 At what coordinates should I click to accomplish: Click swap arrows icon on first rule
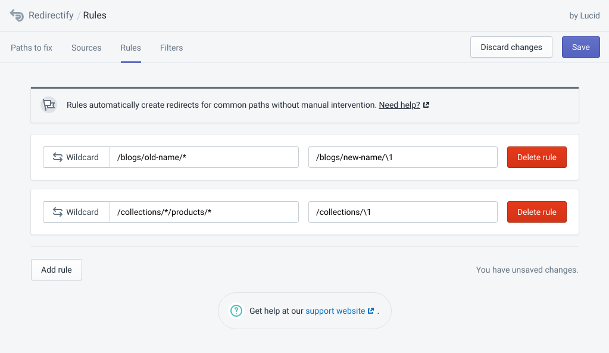click(x=58, y=157)
